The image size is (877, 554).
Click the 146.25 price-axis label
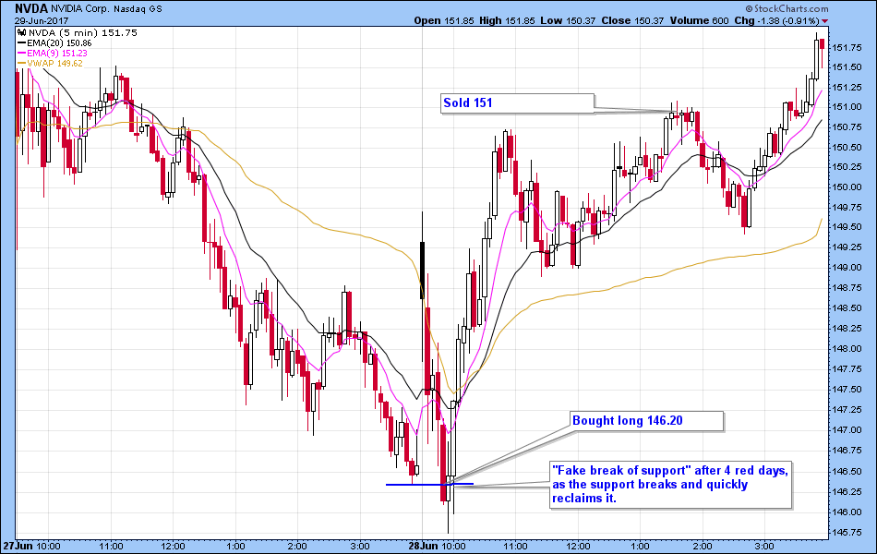847,492
